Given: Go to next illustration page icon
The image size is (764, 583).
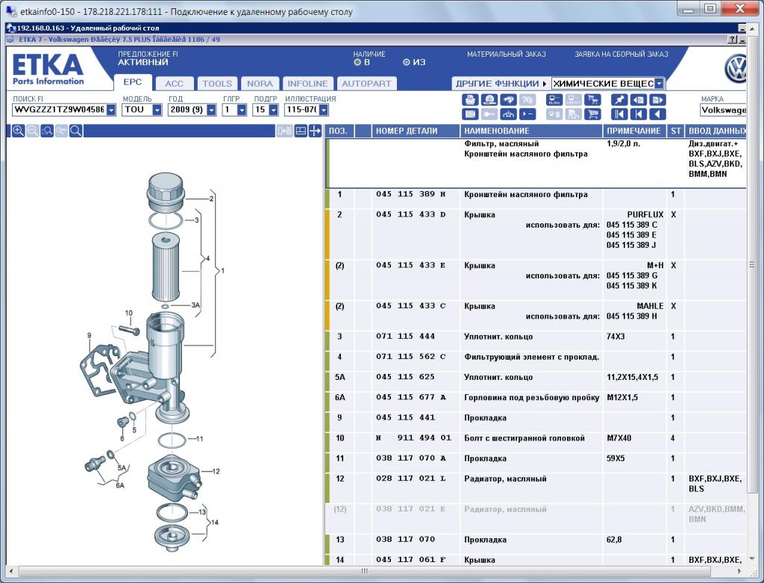Looking at the screenshot, I should coord(657,100).
